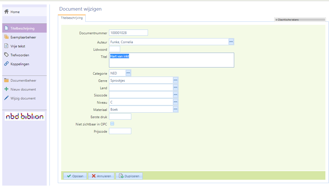Switch to the Titelbeschrijving tab
The height and width of the screenshot is (187, 329).
72,18
